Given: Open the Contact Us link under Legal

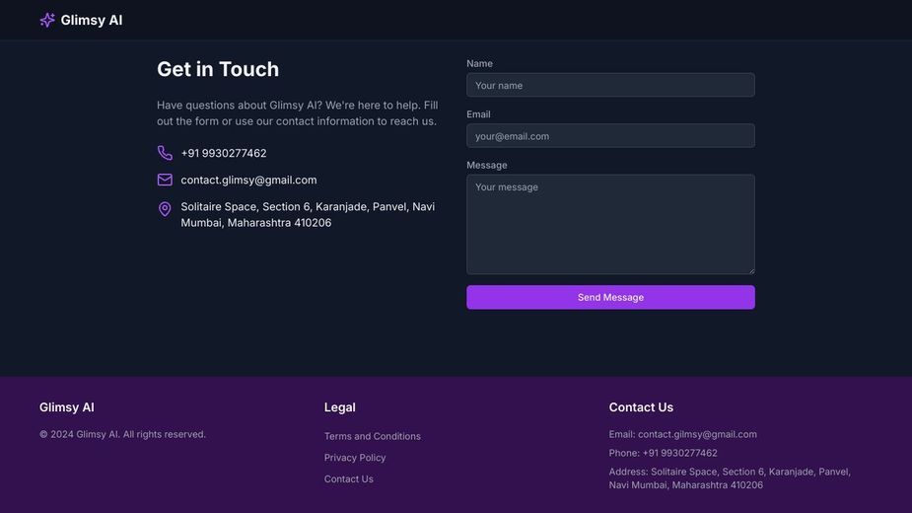Looking at the screenshot, I should (348, 478).
